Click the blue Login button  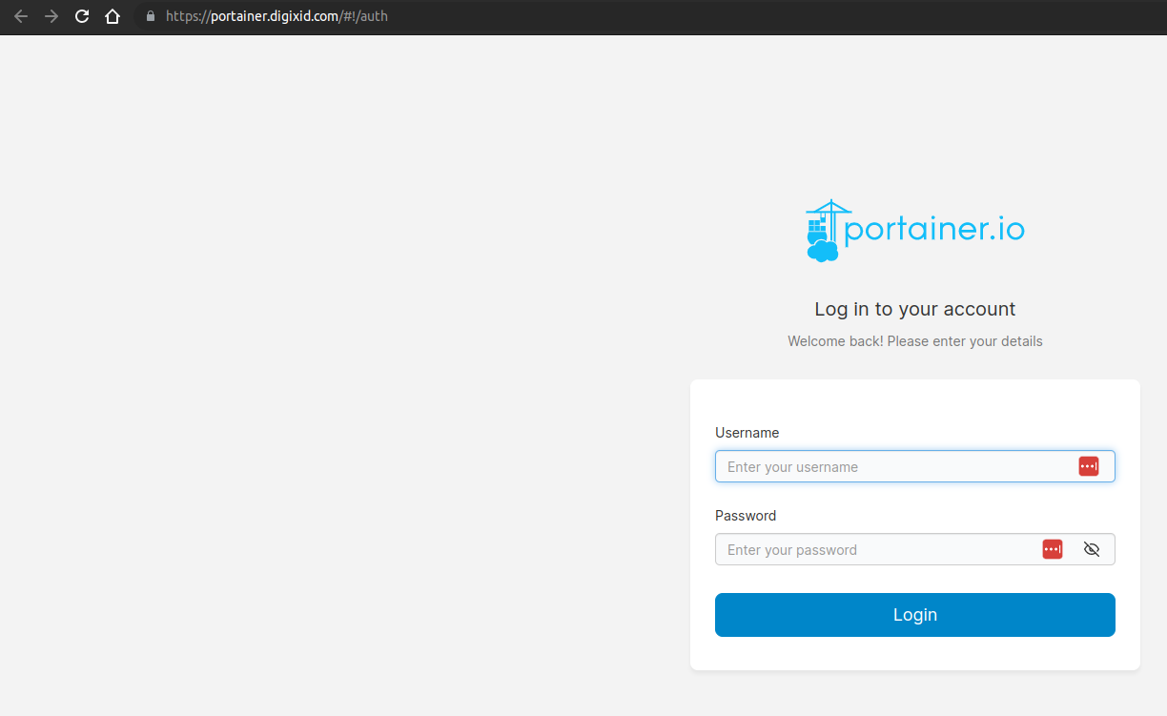pos(915,615)
